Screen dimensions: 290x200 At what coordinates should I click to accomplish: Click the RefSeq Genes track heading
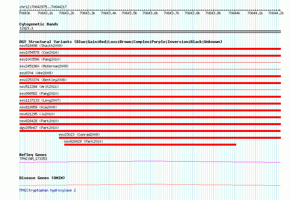(33, 155)
